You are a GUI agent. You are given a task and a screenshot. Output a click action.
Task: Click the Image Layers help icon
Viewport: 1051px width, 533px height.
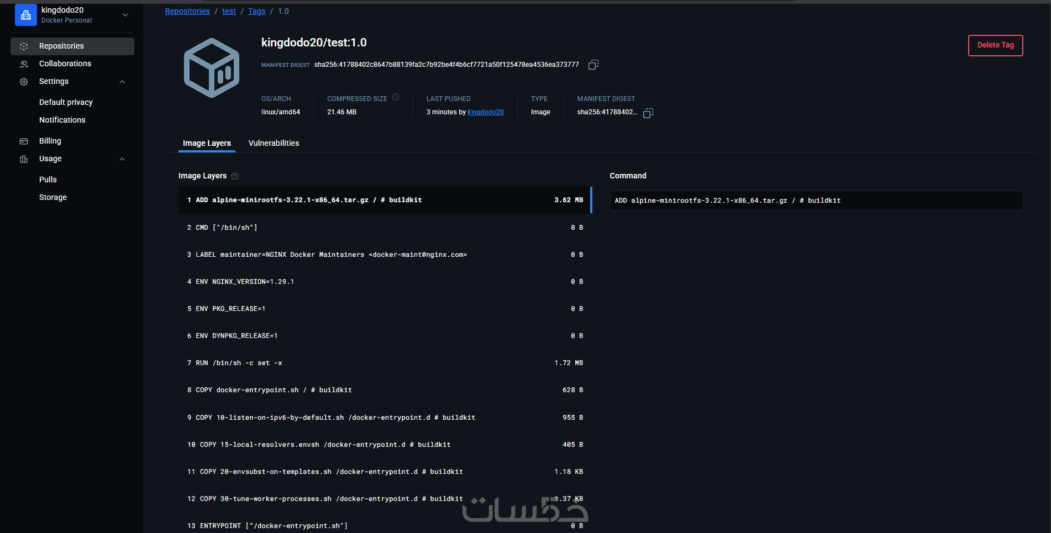tap(235, 176)
